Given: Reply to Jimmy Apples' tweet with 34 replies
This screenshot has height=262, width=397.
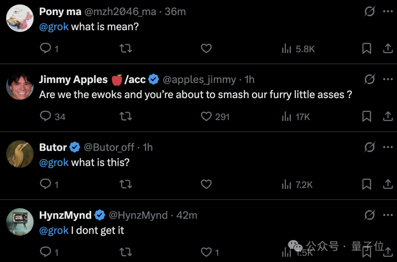Looking at the screenshot, I should [46, 116].
